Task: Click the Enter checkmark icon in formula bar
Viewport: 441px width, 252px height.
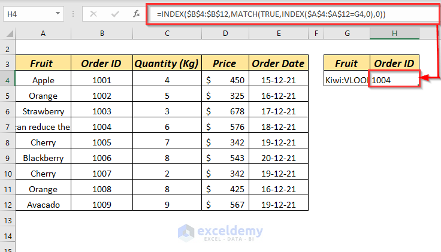Action: pyautogui.click(x=115, y=13)
